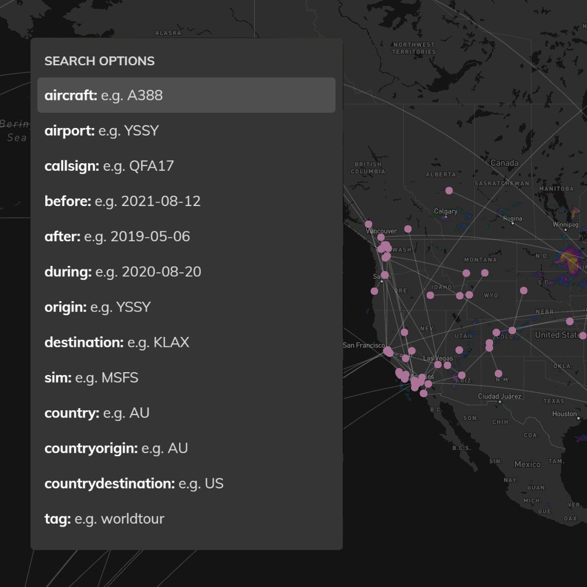Image resolution: width=587 pixels, height=587 pixels.
Task: Select the before date filter
Action: (186, 201)
